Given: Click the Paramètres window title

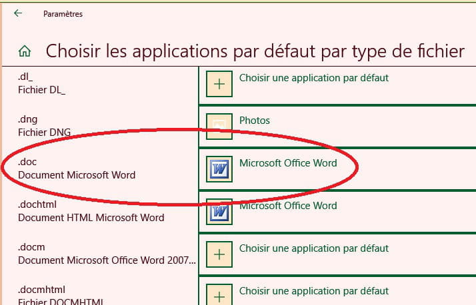Looking at the screenshot, I should pos(63,14).
